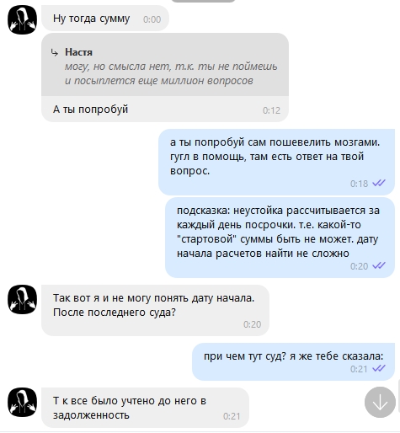Select message starting "подсказка: неустойка"
This screenshot has width=400, height=433.
coord(280,238)
